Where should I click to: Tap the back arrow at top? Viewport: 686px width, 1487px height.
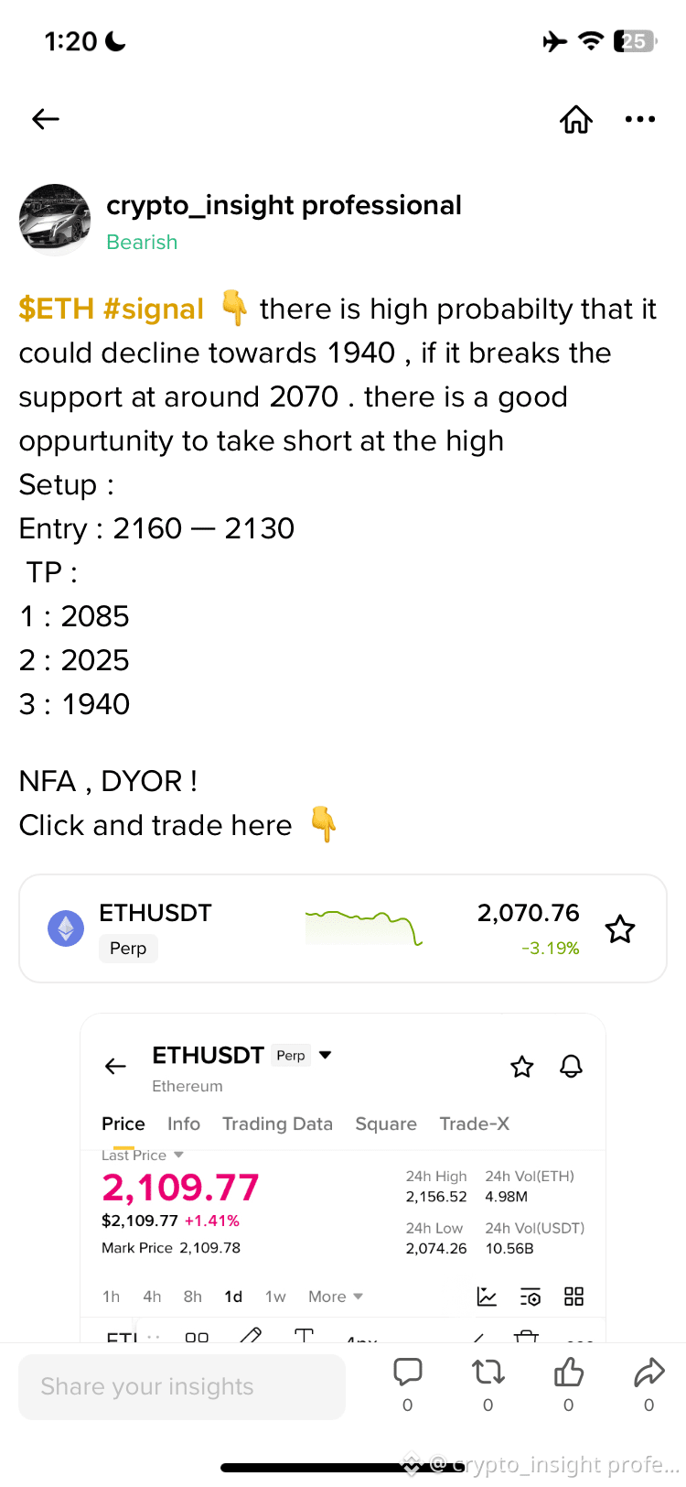pyautogui.click(x=46, y=119)
